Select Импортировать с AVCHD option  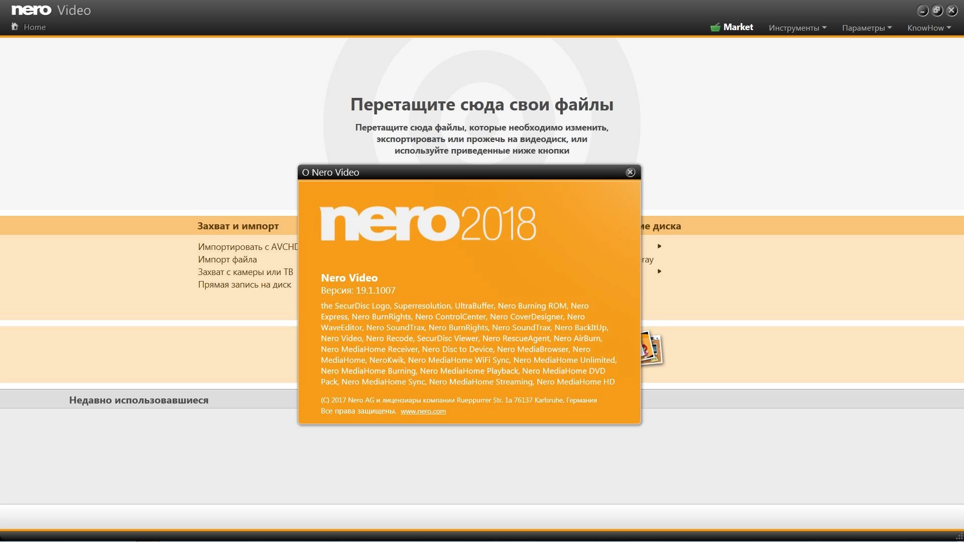point(248,247)
